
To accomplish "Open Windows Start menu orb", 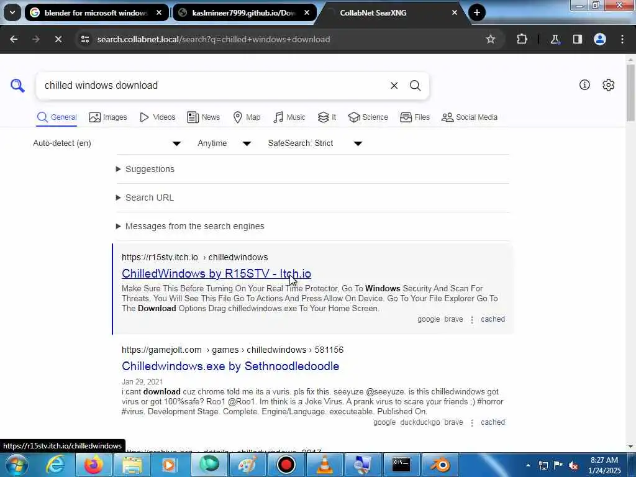I will click(17, 465).
